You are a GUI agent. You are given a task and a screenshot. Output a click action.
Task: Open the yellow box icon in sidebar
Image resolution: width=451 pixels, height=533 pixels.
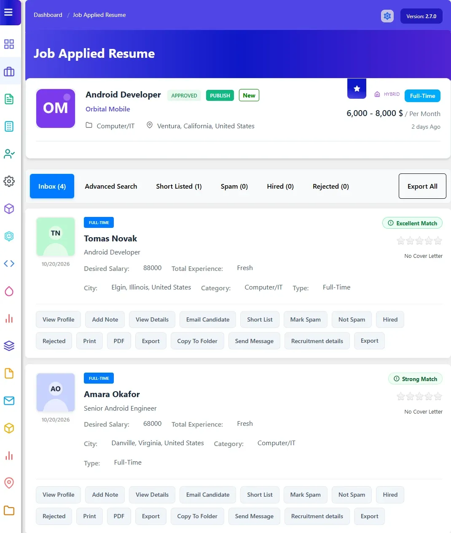point(9,428)
